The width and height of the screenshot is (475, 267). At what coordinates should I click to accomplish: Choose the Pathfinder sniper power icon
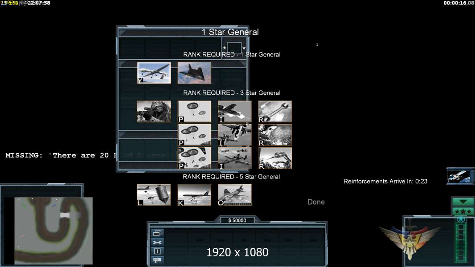pyautogui.click(x=154, y=112)
